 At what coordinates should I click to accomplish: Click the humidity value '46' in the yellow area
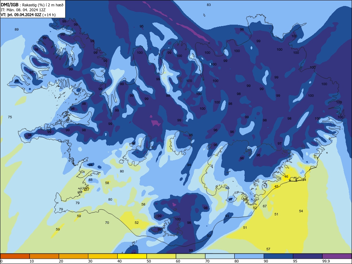tap(286, 177)
